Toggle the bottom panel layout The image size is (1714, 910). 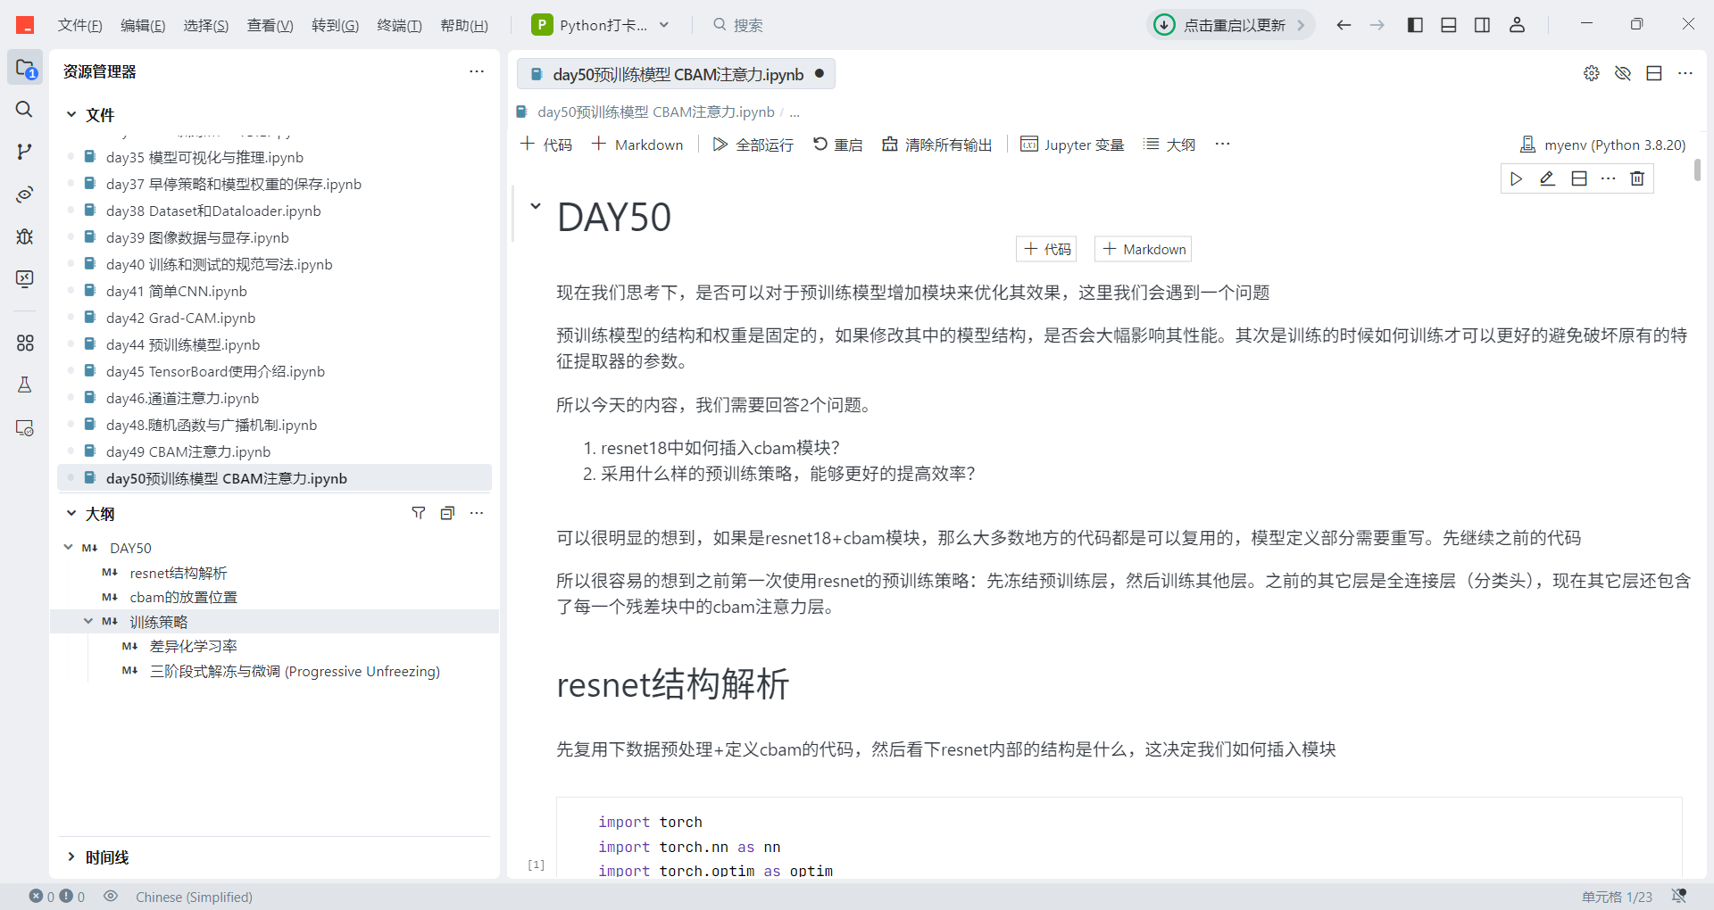coord(1448,24)
